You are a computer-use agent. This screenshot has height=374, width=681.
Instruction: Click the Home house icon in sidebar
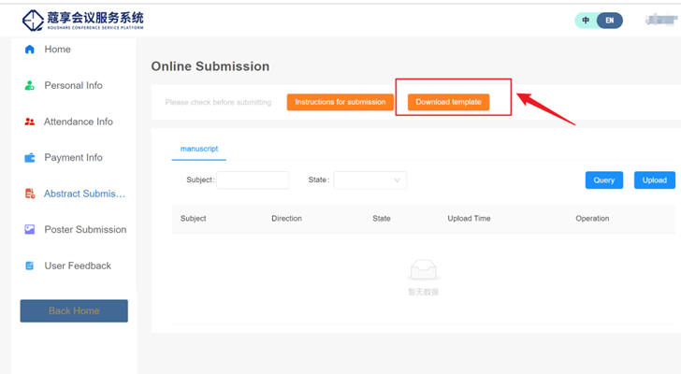tap(30, 50)
